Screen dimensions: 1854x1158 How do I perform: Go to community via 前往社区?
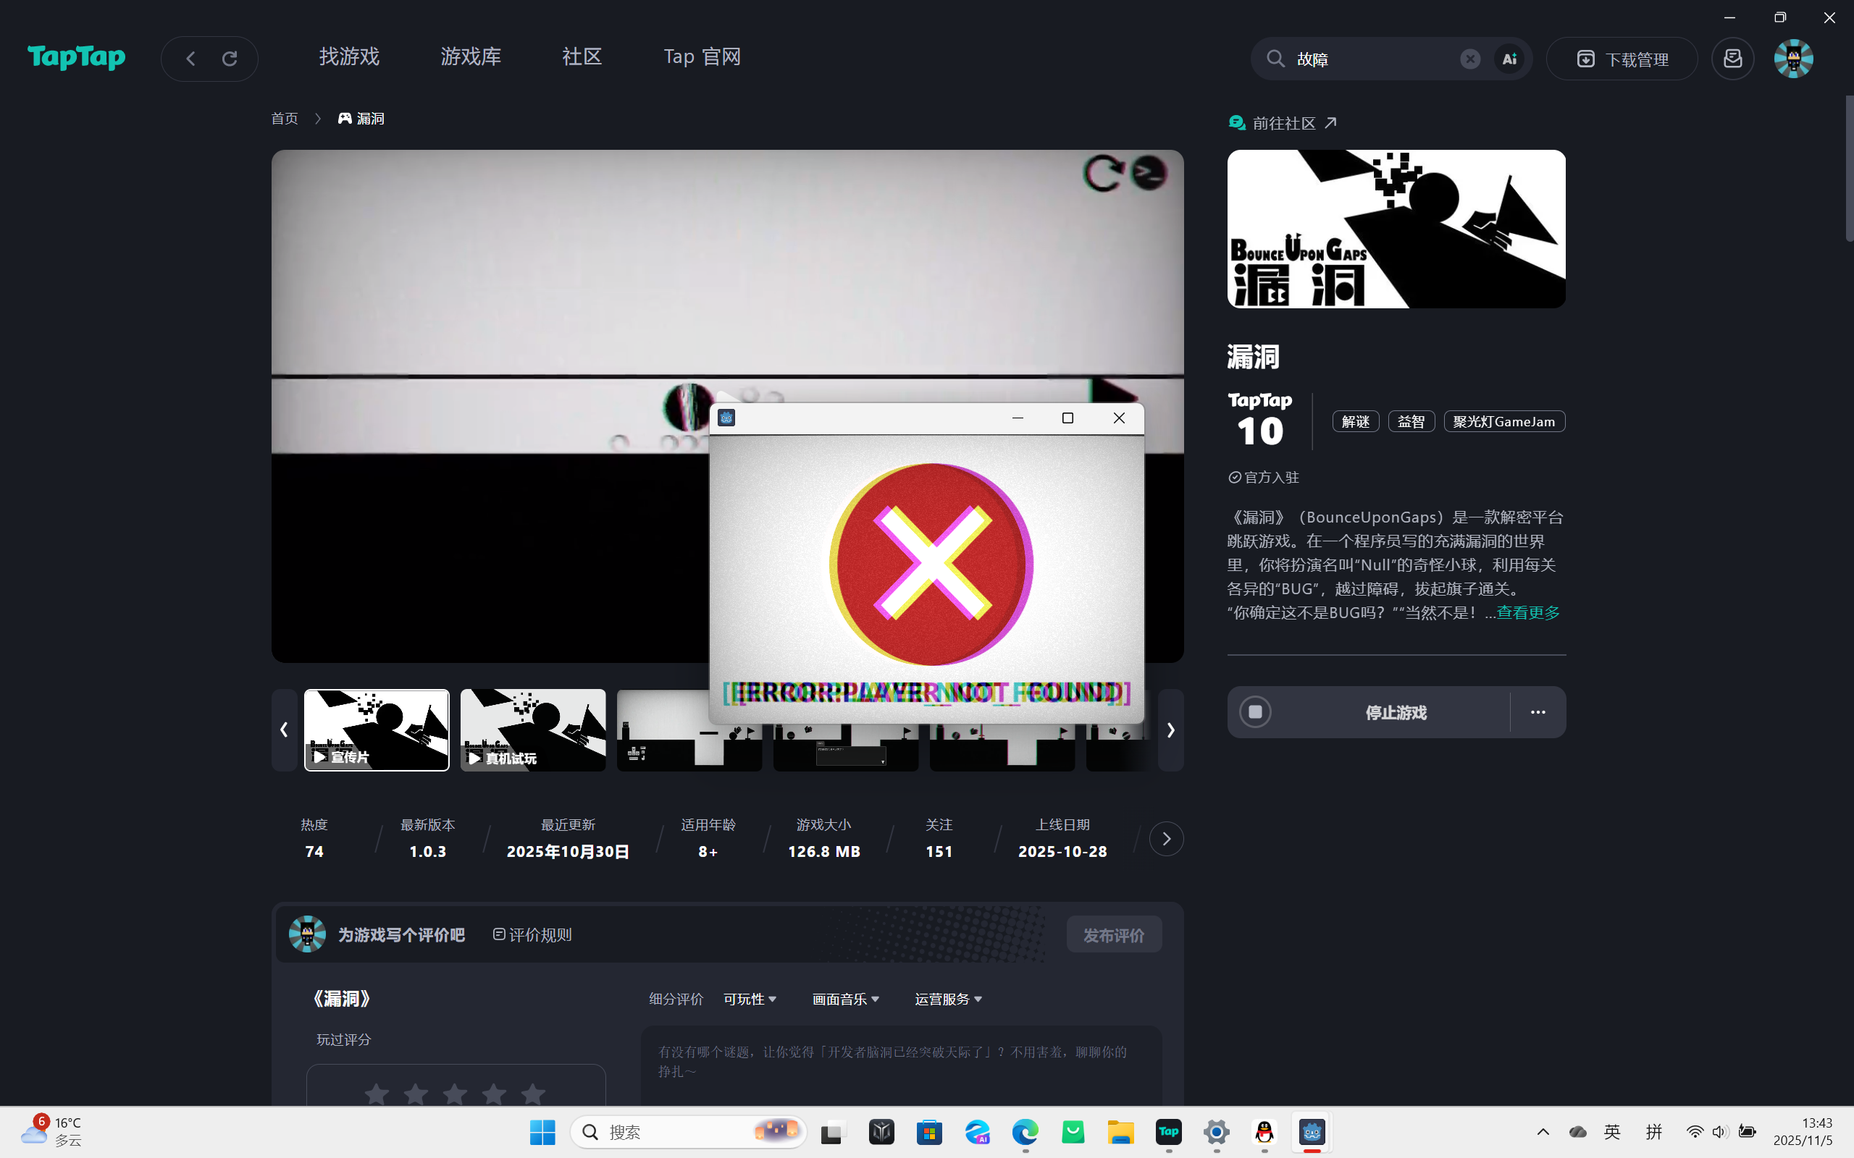pyautogui.click(x=1283, y=123)
